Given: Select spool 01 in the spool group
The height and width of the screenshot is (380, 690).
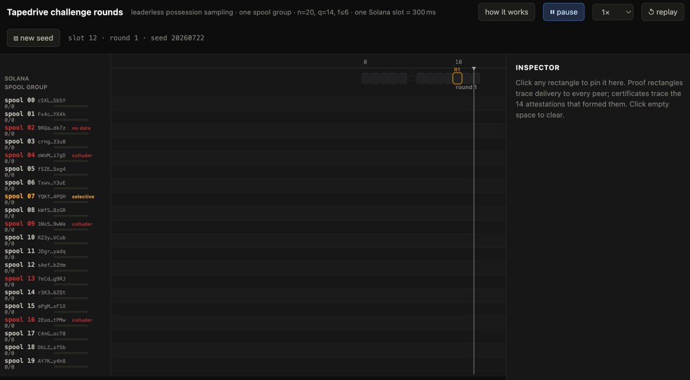Looking at the screenshot, I should point(20,114).
